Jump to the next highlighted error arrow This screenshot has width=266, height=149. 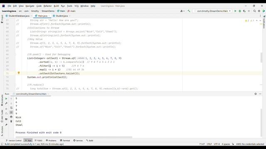coord(260,21)
